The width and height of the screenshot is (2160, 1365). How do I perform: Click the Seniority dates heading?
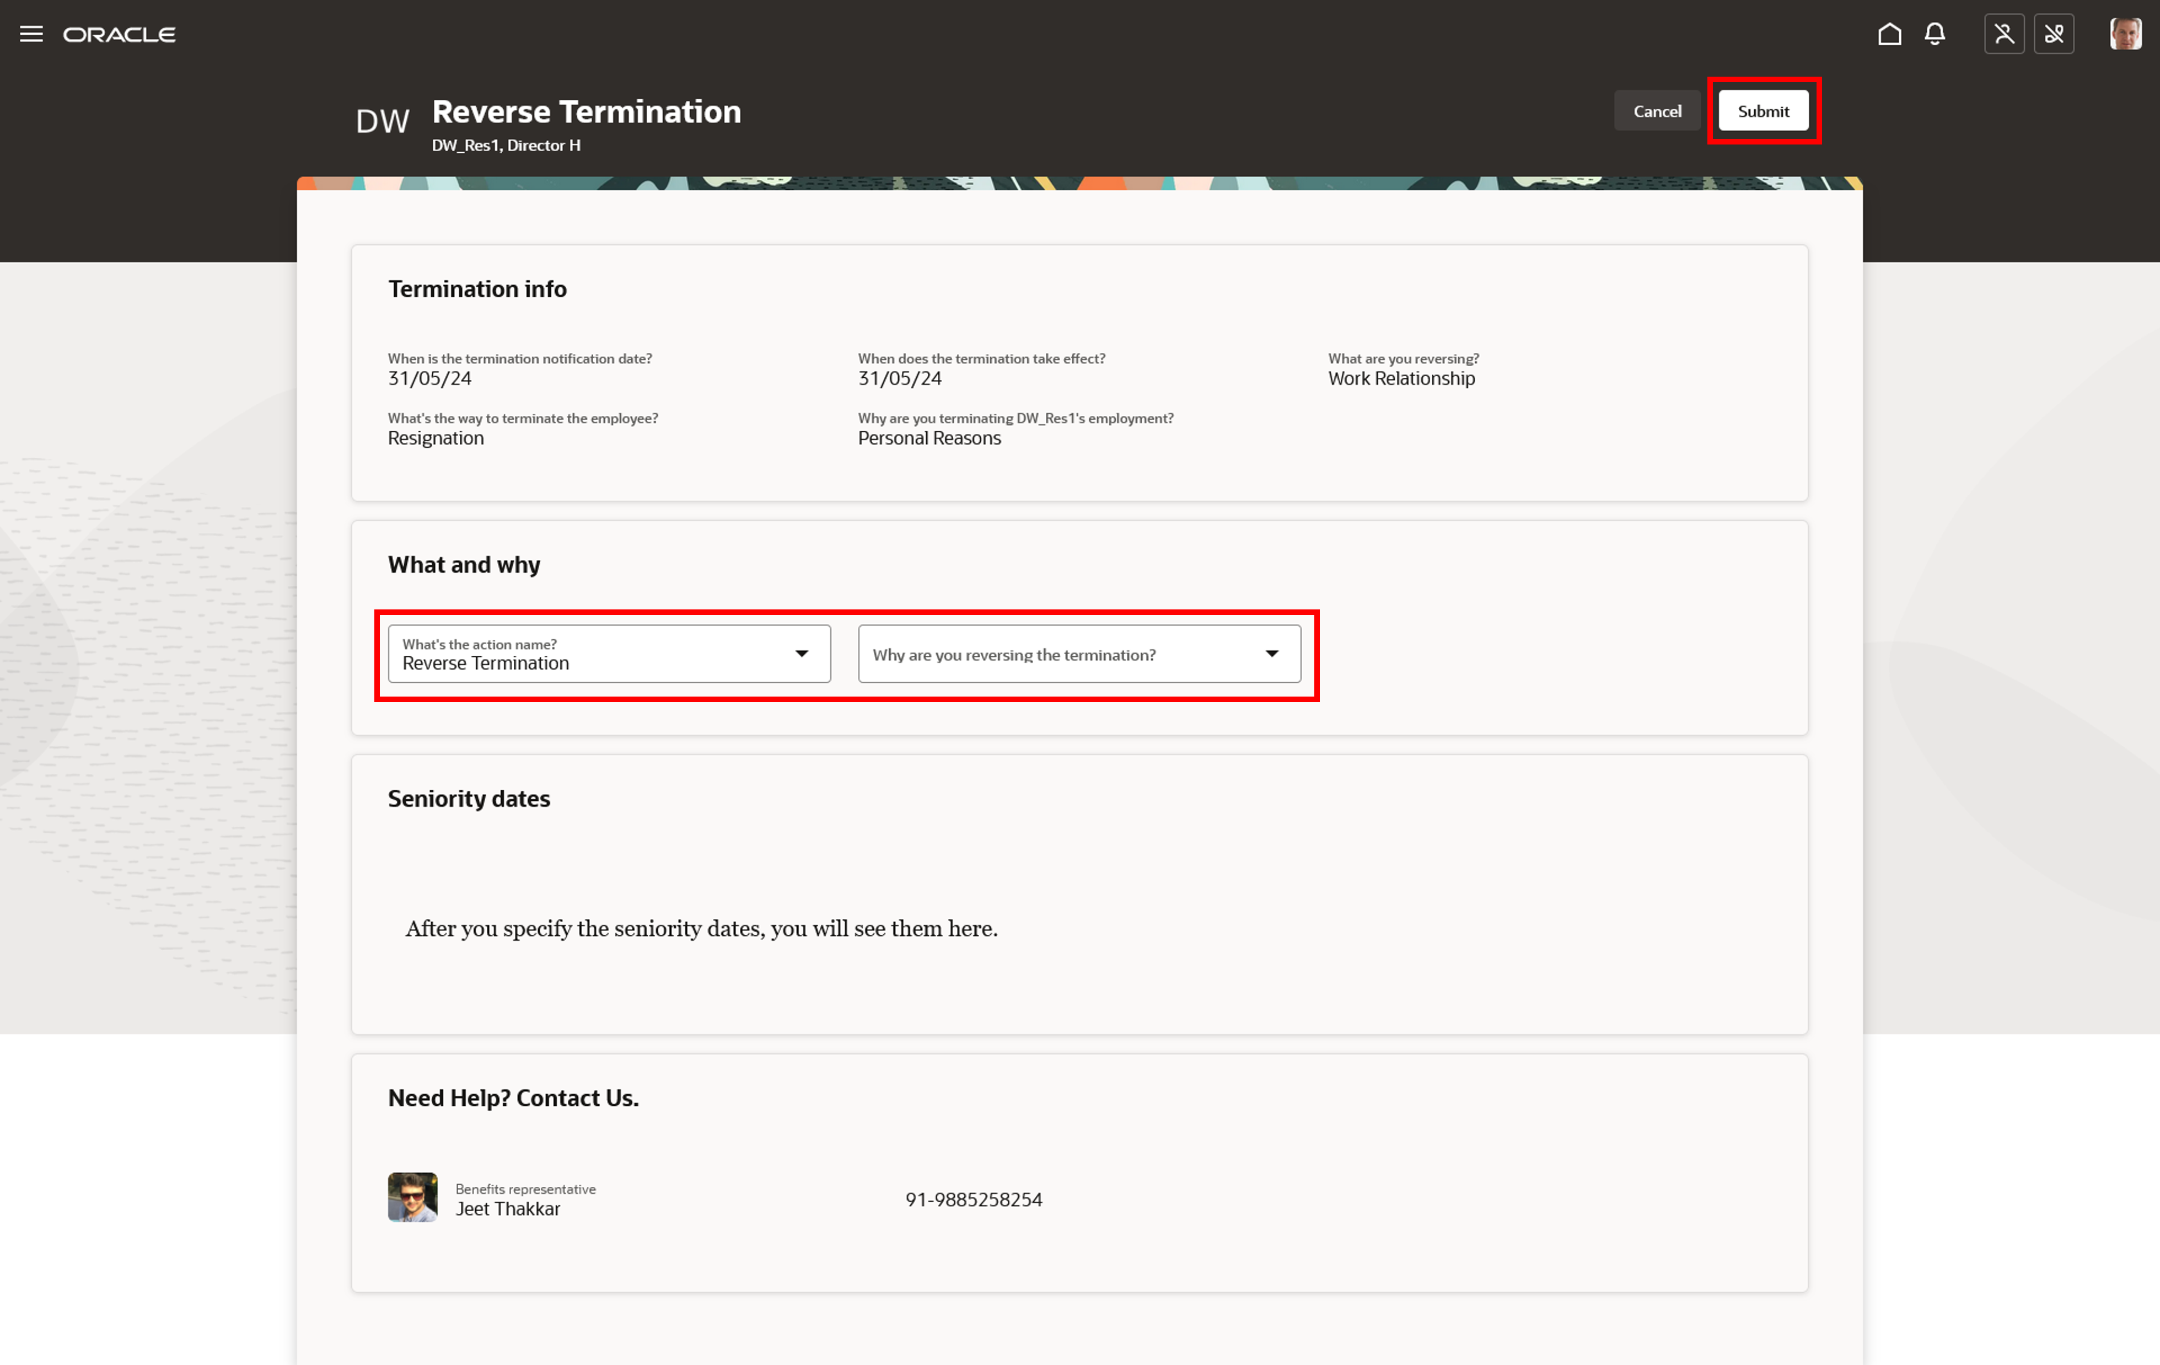[469, 799]
